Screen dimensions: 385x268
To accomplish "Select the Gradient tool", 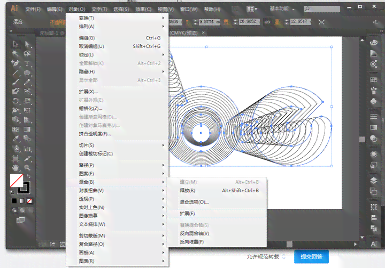I will point(27,129).
